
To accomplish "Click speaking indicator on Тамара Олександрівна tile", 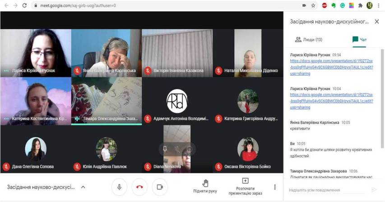I will [x=77, y=119].
